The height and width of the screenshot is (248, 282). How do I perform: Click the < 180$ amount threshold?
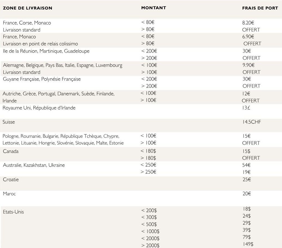pyautogui.click(x=148, y=151)
